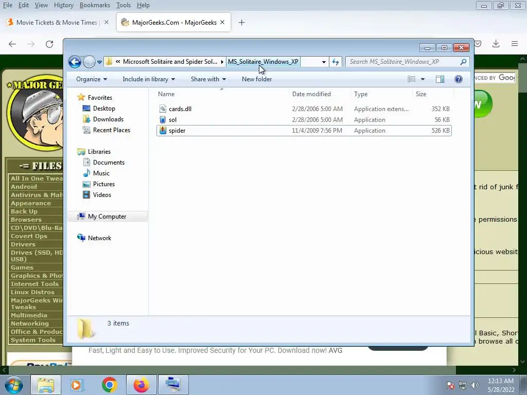The image size is (527, 395).
Task: Open Networking category on MajorGeeks sidebar
Action: [x=29, y=324]
